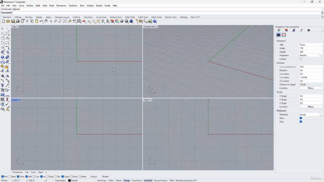Select the Rectangle tool in left sidebar

click(7, 43)
